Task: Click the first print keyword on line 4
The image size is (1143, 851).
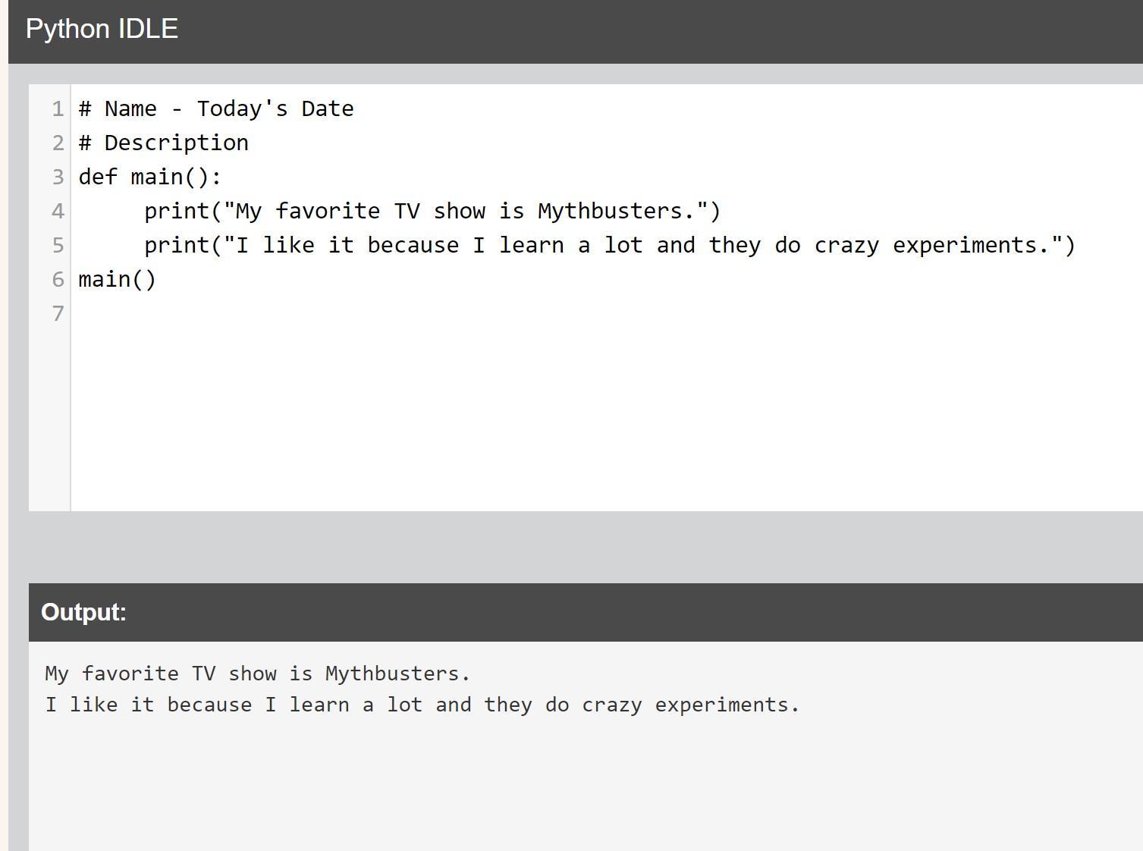Action: [x=177, y=212]
